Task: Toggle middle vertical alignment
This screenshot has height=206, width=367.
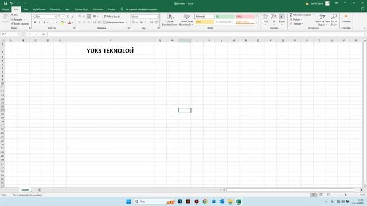Action: tap(84, 17)
